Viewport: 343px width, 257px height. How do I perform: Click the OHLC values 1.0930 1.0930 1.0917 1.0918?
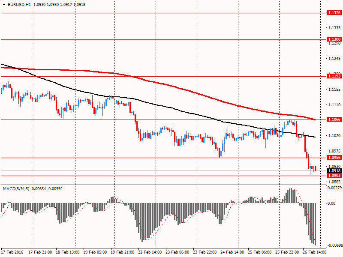point(60,5)
